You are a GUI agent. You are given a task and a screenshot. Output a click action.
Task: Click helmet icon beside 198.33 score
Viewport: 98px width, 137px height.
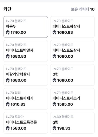[54, 128]
